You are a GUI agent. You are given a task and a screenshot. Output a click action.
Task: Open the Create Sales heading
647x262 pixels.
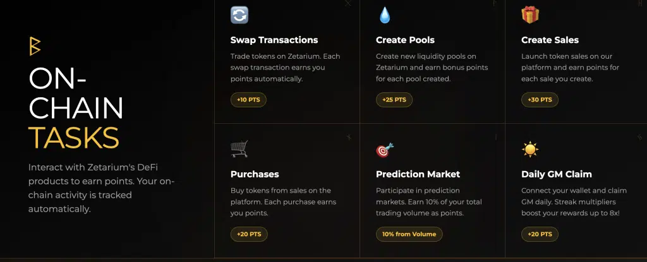pyautogui.click(x=550, y=40)
